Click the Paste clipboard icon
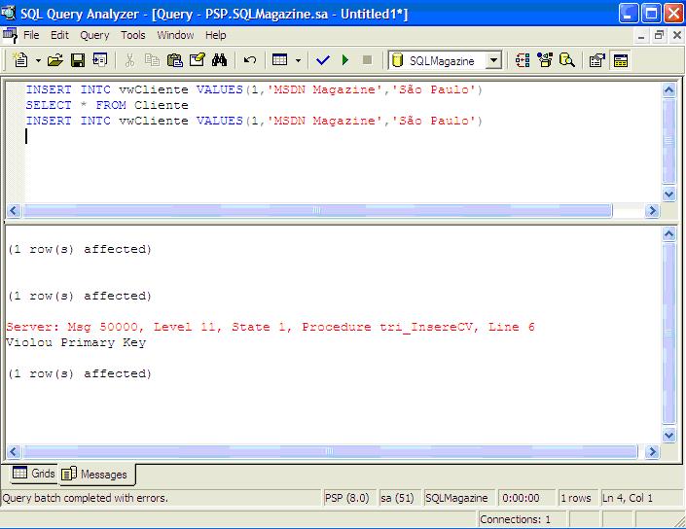The width and height of the screenshot is (686, 529). click(175, 60)
